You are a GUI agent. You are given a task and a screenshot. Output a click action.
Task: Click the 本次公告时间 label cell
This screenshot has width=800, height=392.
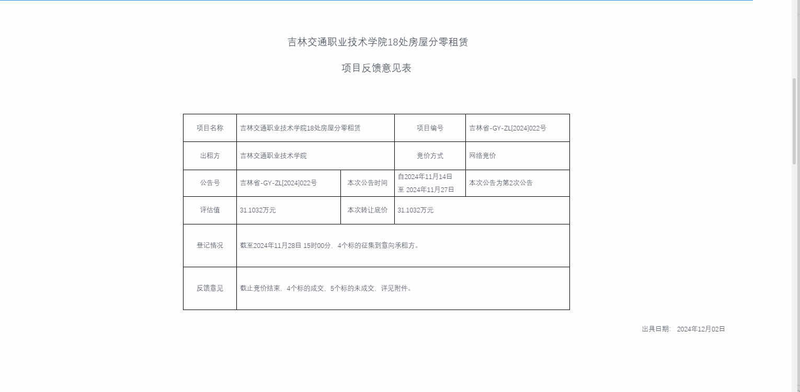[368, 183]
